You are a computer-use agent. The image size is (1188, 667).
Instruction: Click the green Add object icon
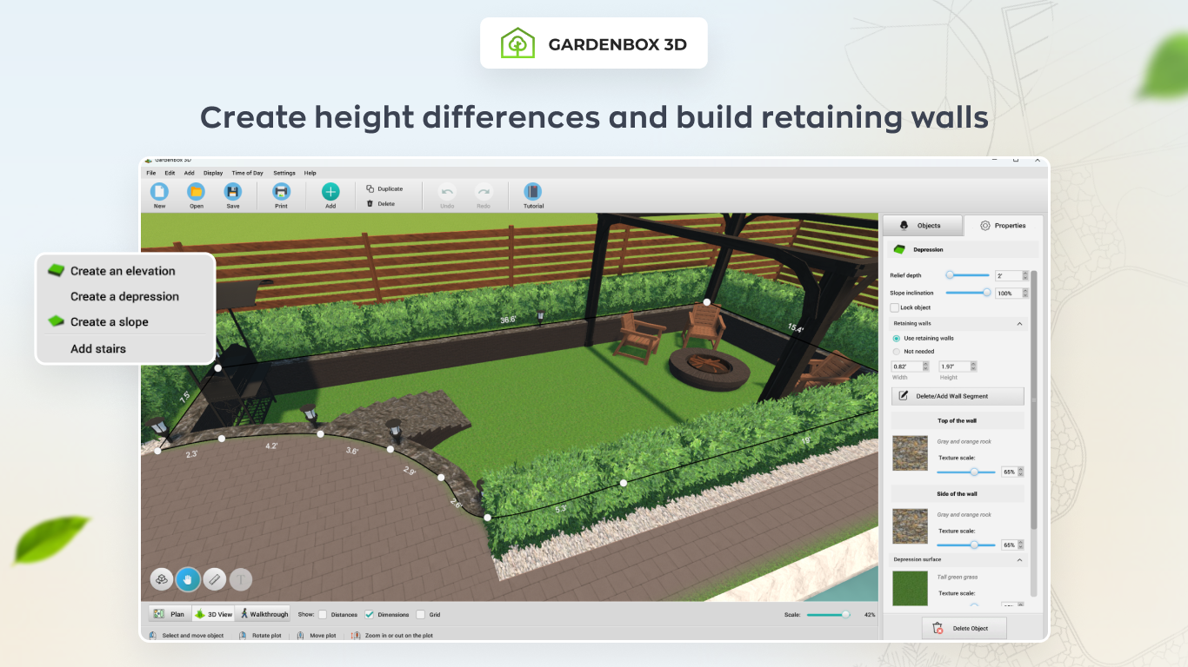330,192
